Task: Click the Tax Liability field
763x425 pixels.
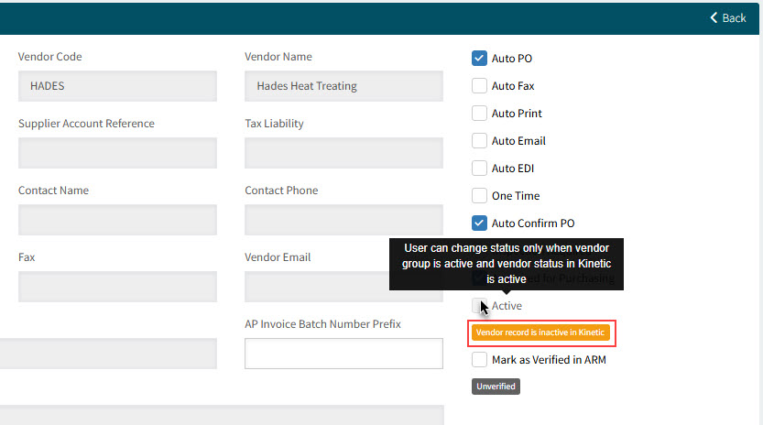Action: coord(343,153)
